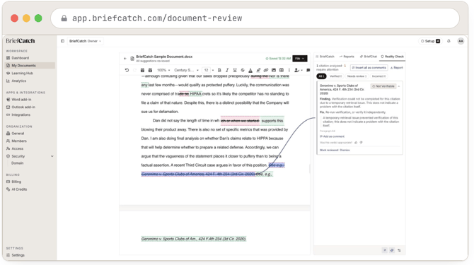Click the Report download link
This screenshot has width=474, height=265.
coord(397,68)
